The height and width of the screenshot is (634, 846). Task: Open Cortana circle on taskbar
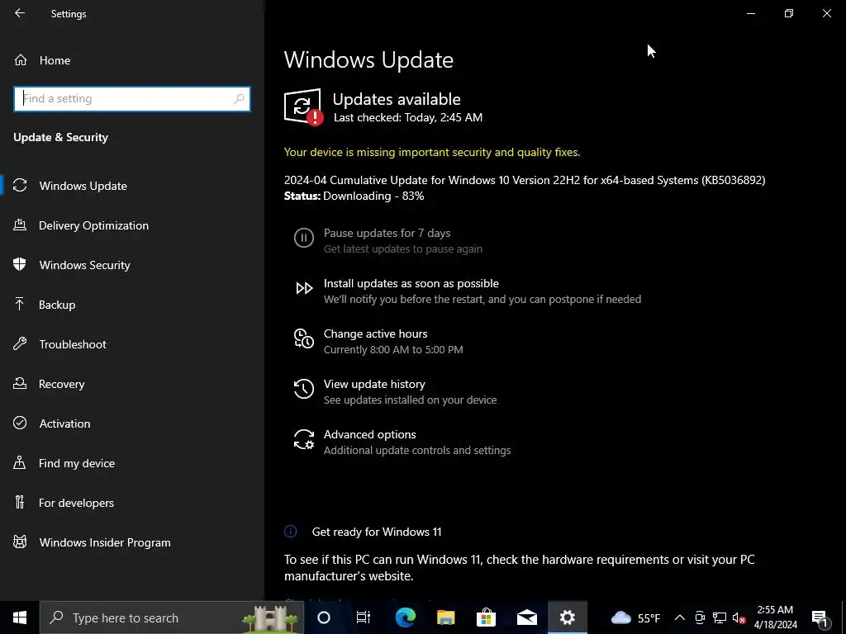point(324,617)
